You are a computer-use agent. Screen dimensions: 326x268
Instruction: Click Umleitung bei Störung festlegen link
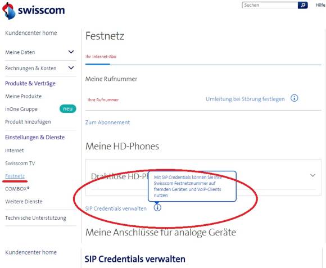coord(245,99)
